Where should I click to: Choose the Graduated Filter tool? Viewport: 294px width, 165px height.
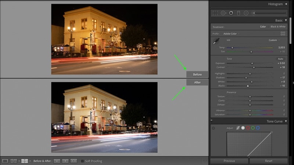(239, 13)
